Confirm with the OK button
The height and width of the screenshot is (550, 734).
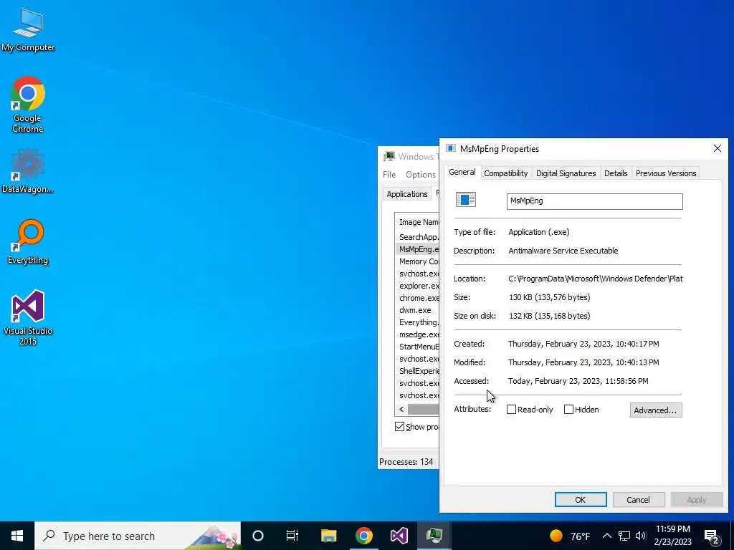[x=581, y=499]
